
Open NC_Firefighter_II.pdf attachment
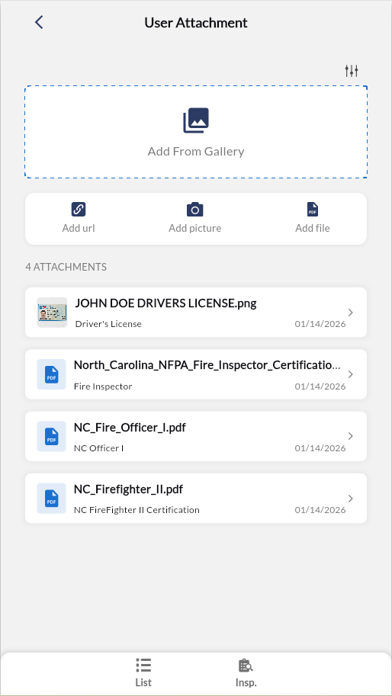[x=128, y=489]
